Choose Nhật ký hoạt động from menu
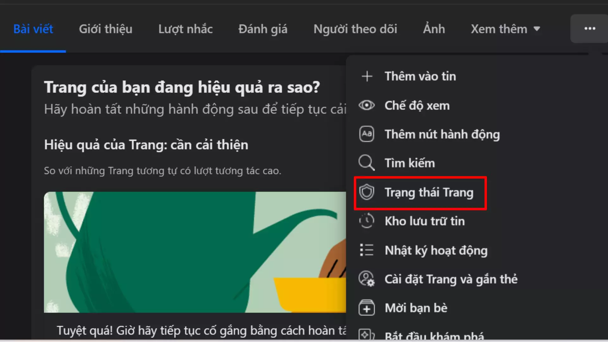The width and height of the screenshot is (608, 342). 436,250
